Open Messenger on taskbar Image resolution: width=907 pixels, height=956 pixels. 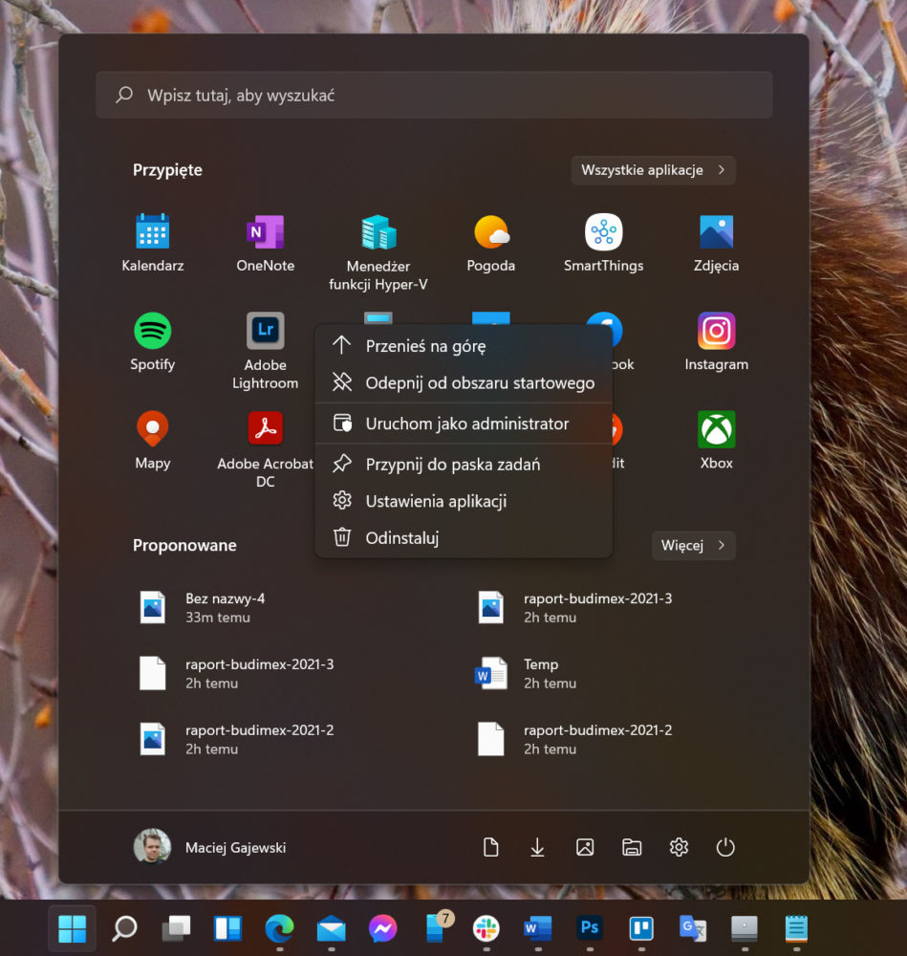pos(383,928)
